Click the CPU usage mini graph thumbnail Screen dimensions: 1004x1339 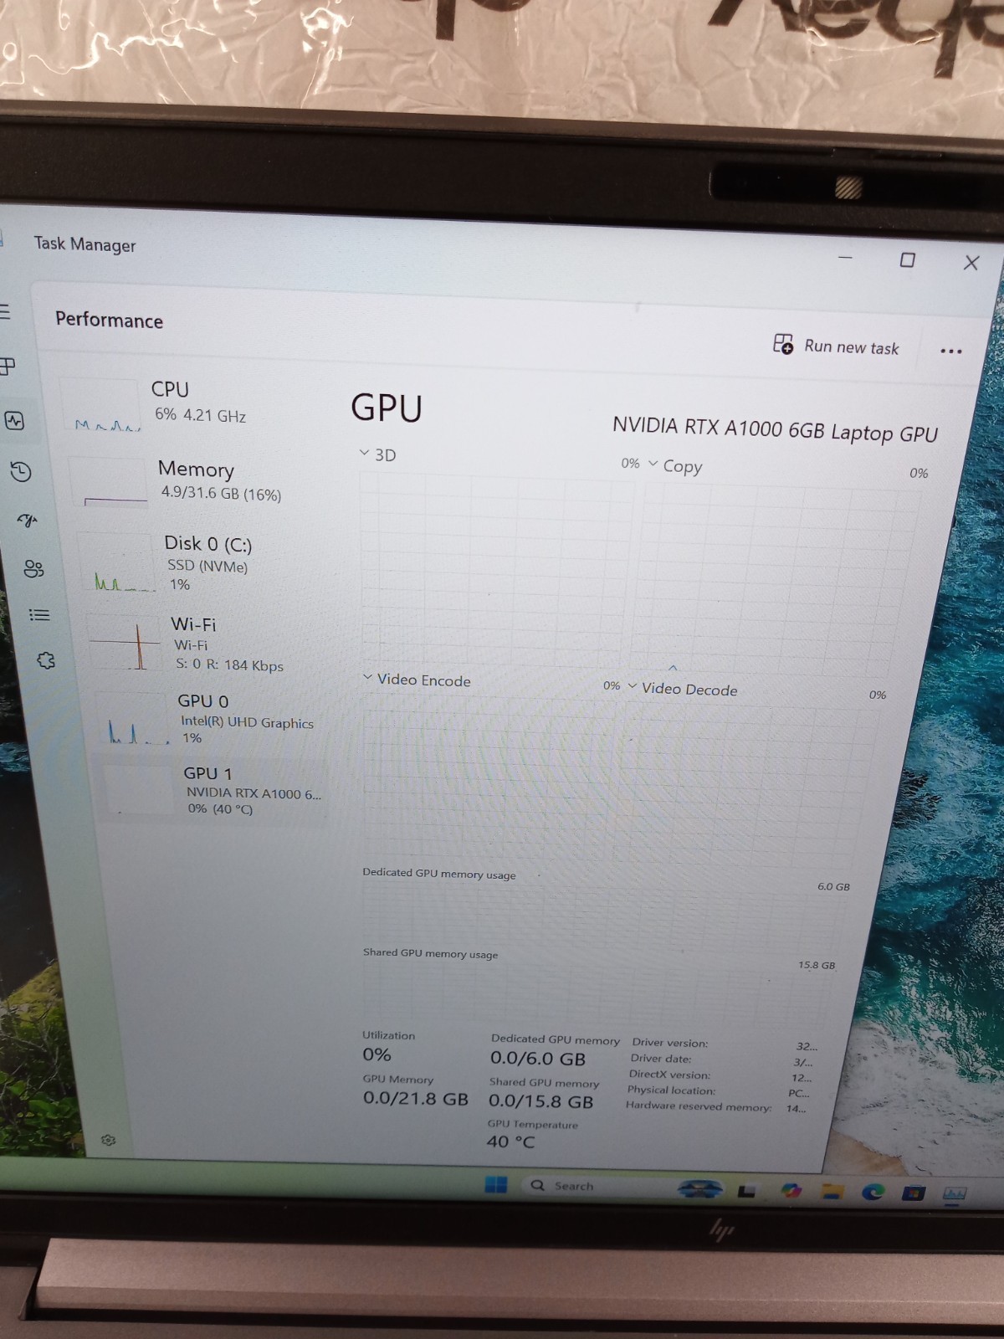(x=102, y=404)
